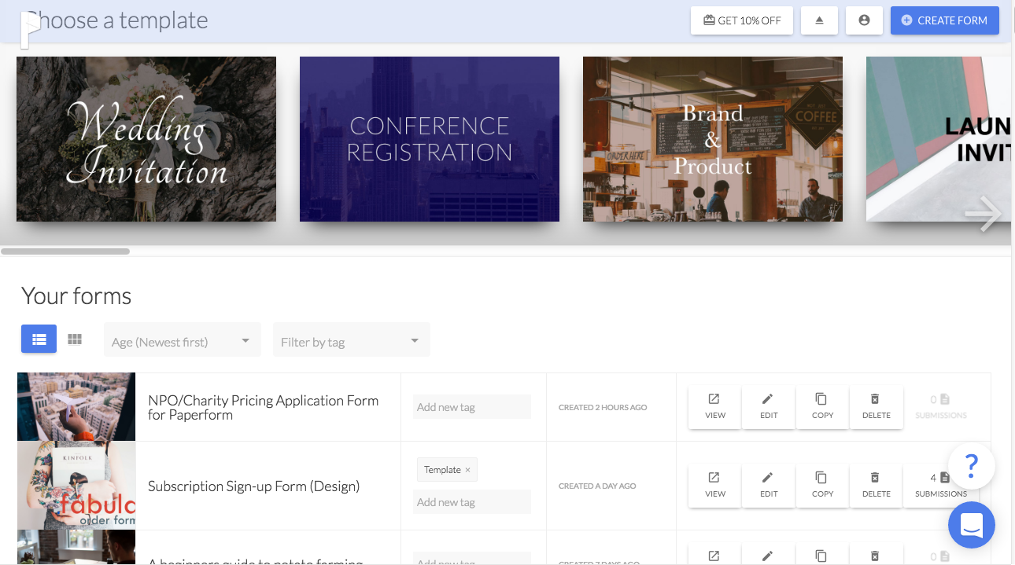This screenshot has height=565, width=1015.
Task: Click Subscription Sign-up Form (Design) title
Action: point(253,486)
